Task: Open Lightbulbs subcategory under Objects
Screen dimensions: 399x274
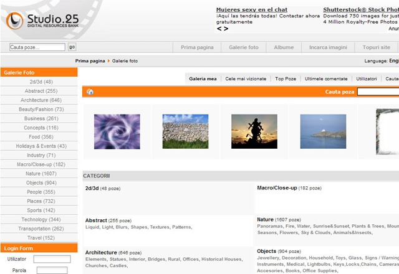Action: [319, 264]
